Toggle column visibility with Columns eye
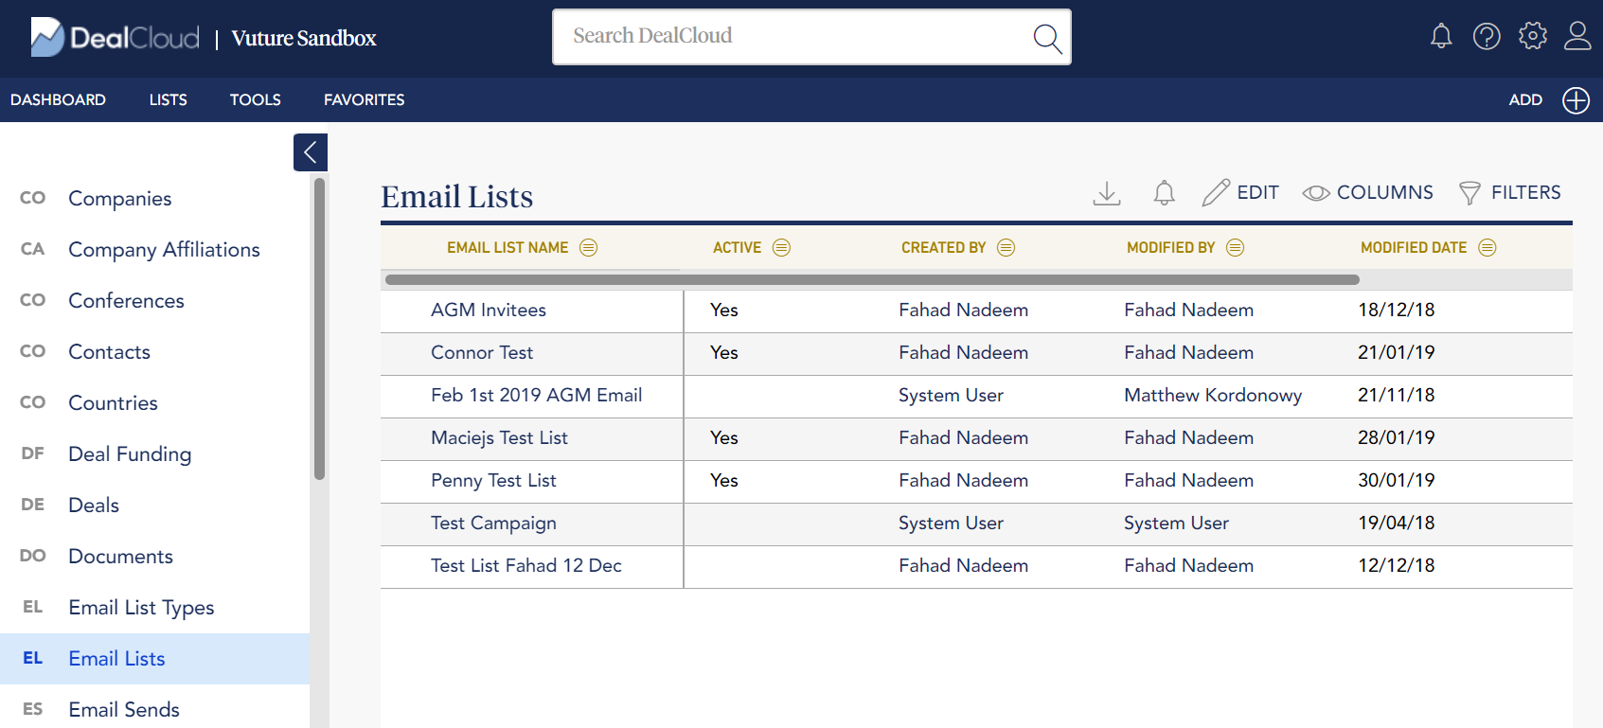The height and width of the screenshot is (728, 1603). tap(1367, 193)
